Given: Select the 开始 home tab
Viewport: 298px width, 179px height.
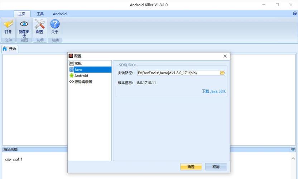Looking at the screenshot, I should pos(10,49).
